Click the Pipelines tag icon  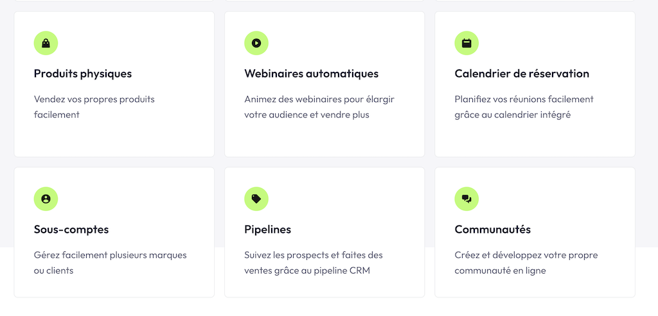(256, 199)
